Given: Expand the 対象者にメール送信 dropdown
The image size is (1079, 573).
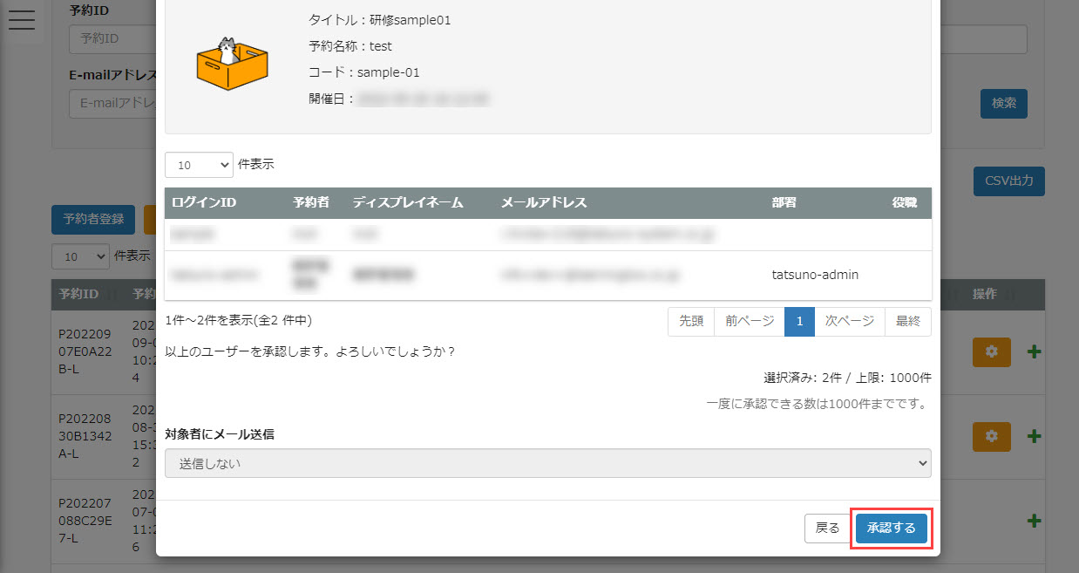Looking at the screenshot, I should (x=547, y=464).
